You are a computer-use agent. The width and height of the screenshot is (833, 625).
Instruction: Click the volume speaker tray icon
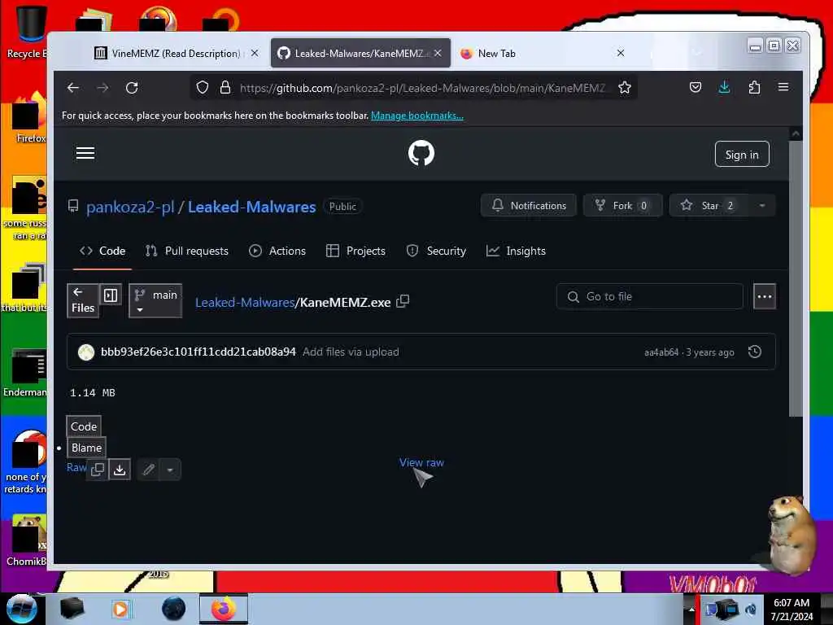751,609
